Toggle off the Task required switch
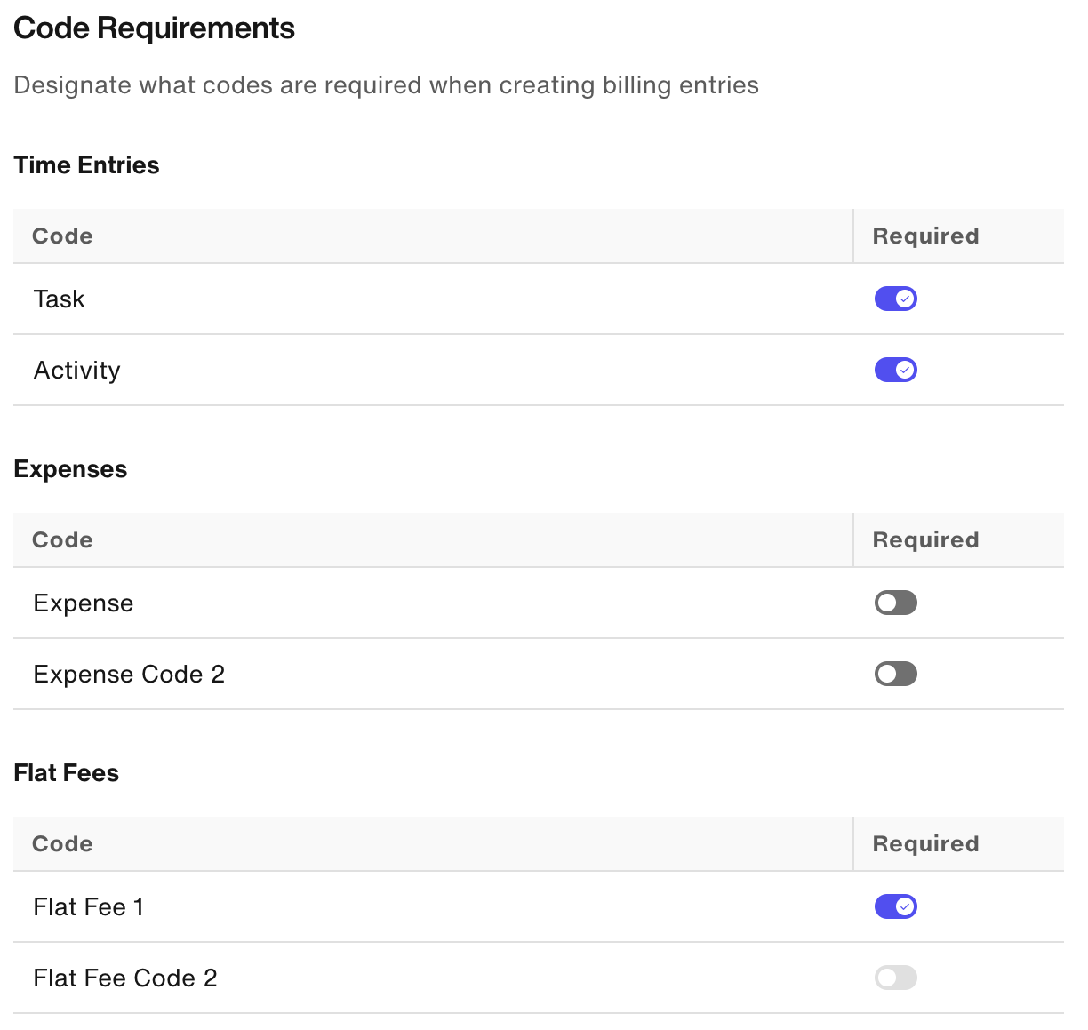 click(895, 299)
